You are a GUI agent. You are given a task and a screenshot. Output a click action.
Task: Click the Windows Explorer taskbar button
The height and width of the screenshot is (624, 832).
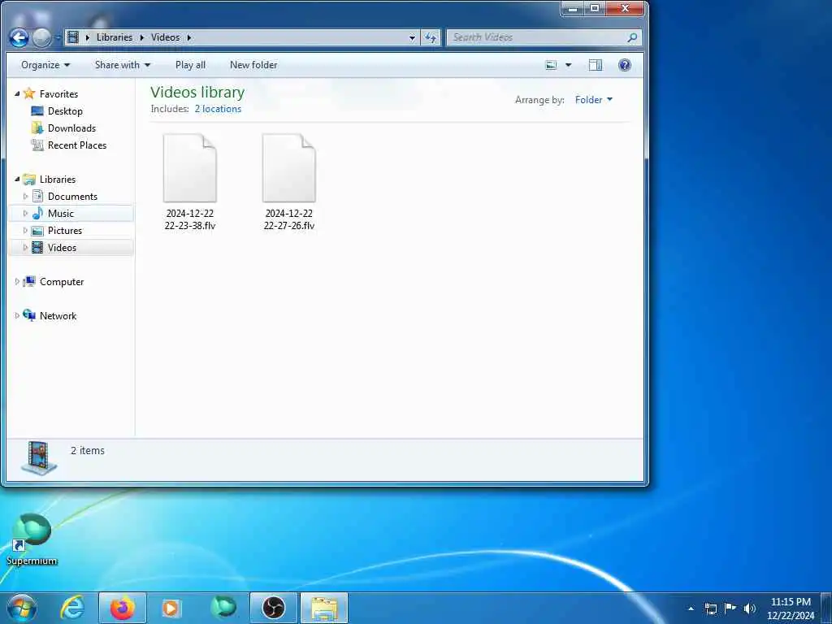point(324,608)
